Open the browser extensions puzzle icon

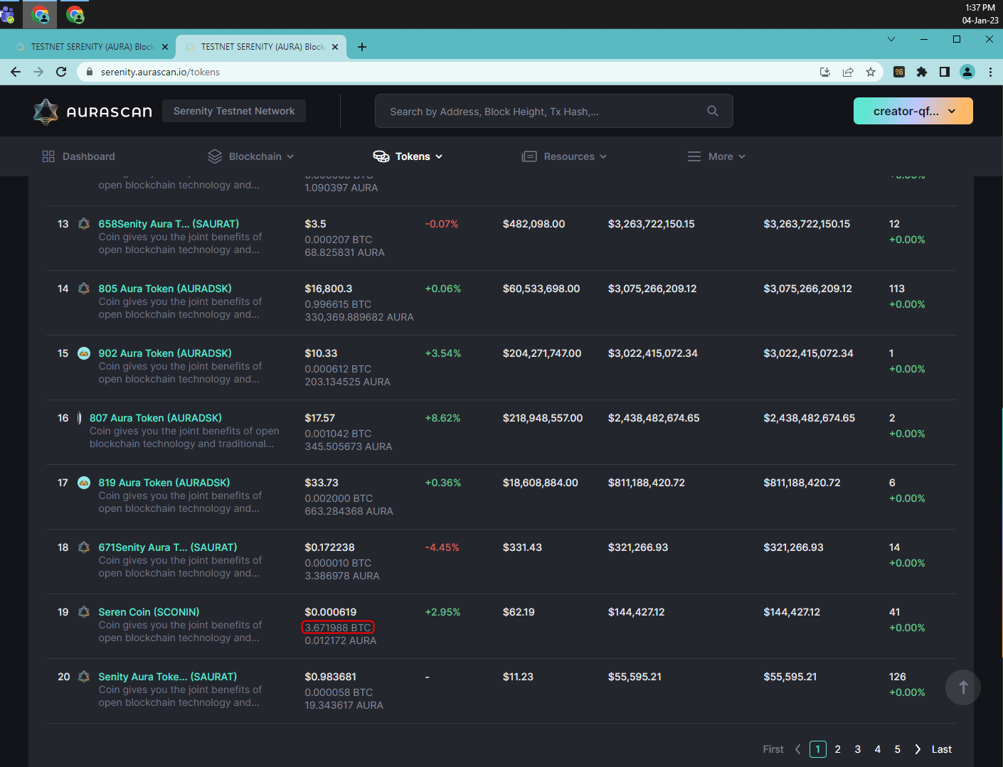(x=921, y=72)
